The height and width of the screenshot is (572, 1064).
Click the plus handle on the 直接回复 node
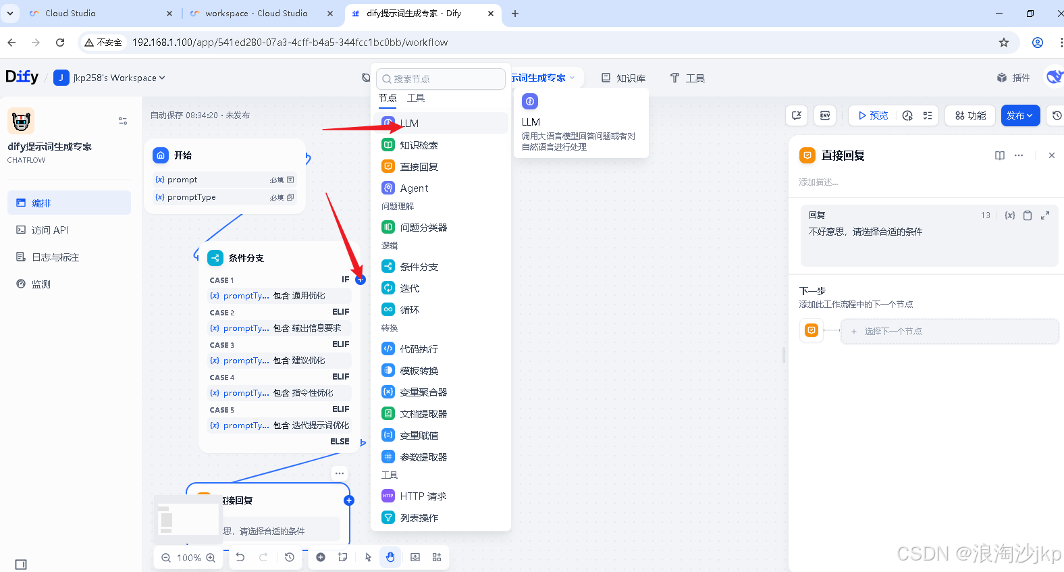[x=349, y=500]
